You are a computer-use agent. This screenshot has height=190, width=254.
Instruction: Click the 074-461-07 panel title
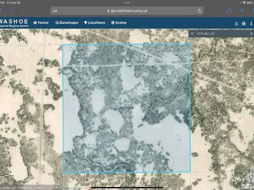pos(206,34)
